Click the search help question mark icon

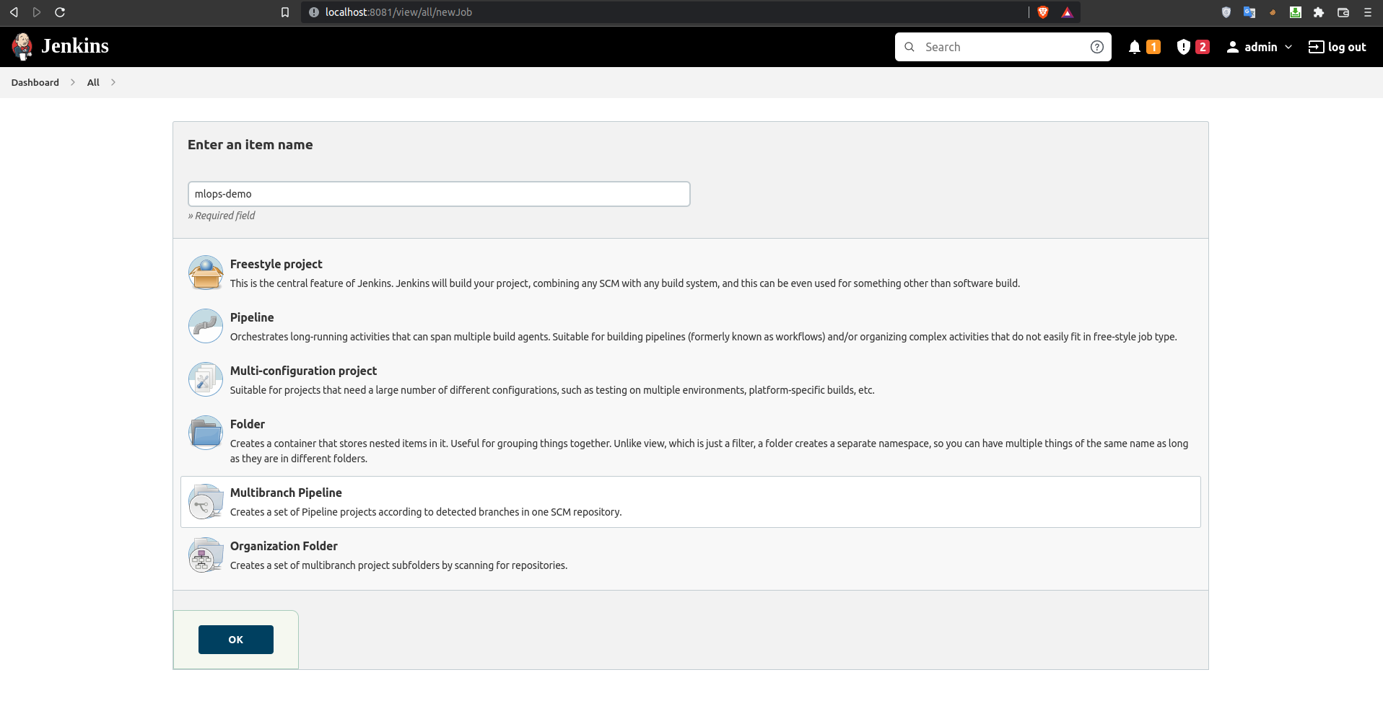(x=1096, y=47)
